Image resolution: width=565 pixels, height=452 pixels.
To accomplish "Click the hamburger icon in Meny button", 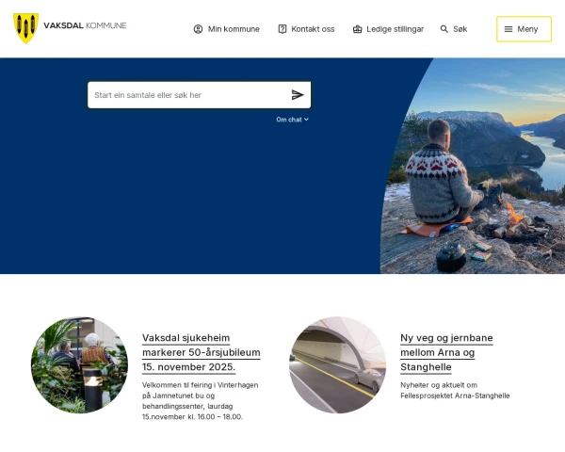I will 508,29.
